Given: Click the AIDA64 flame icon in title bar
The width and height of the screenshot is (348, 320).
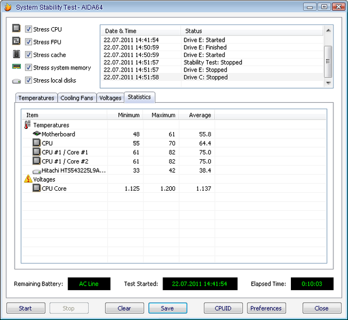Looking at the screenshot, I should click(7, 7).
